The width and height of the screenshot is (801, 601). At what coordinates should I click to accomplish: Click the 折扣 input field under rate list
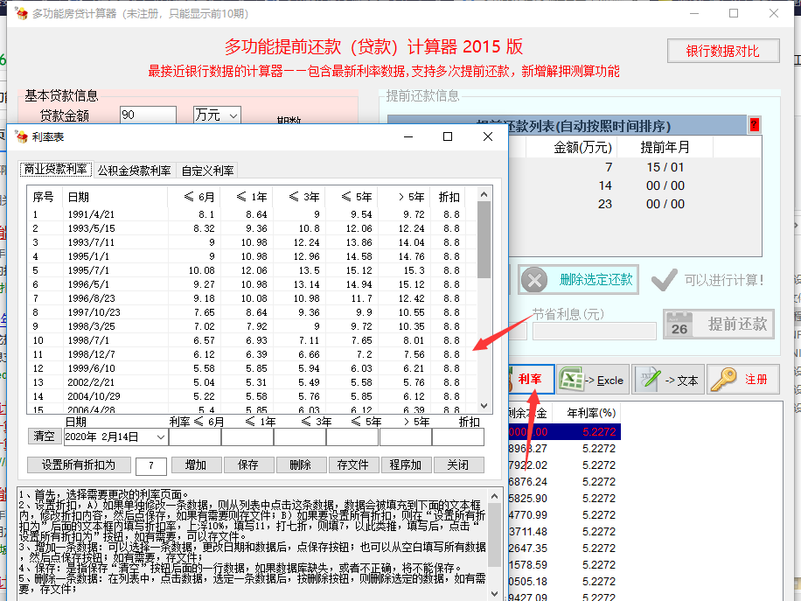(x=458, y=437)
